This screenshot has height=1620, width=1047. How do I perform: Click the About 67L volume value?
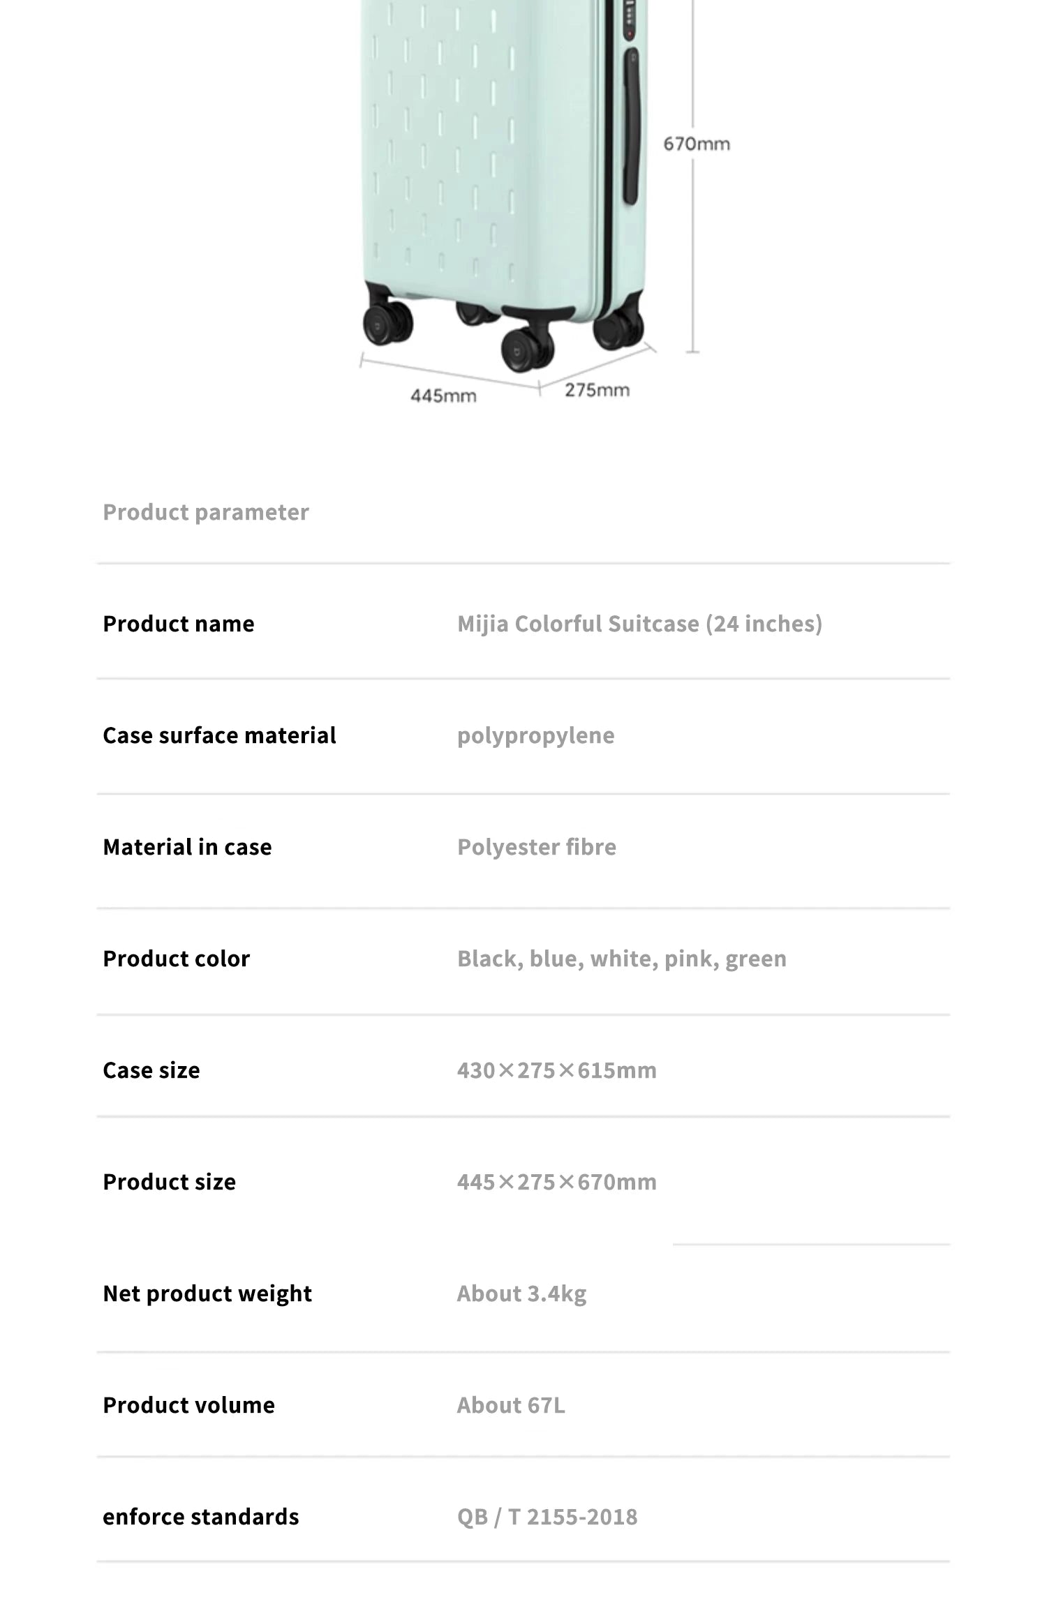pyautogui.click(x=511, y=1405)
